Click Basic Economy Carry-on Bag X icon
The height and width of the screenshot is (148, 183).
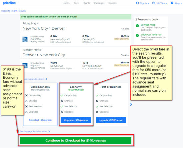pyautogui.click(x=26, y=95)
